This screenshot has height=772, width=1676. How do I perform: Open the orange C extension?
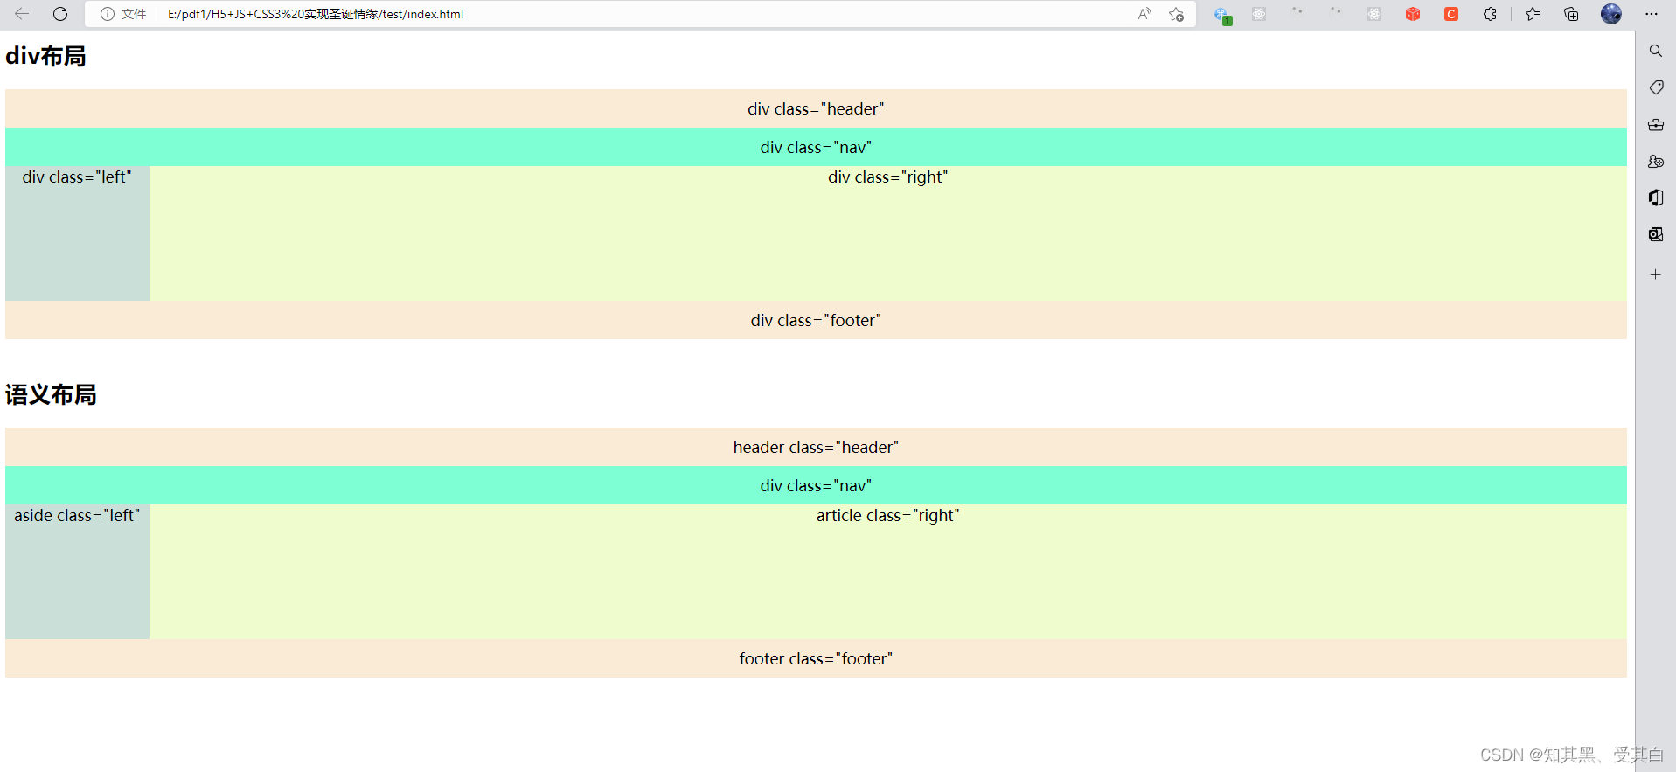point(1451,14)
